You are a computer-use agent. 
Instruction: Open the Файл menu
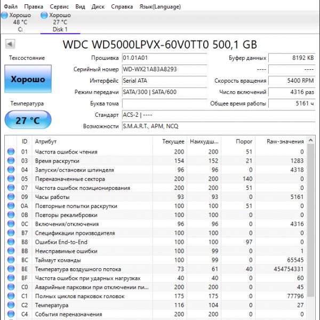click(x=11, y=6)
